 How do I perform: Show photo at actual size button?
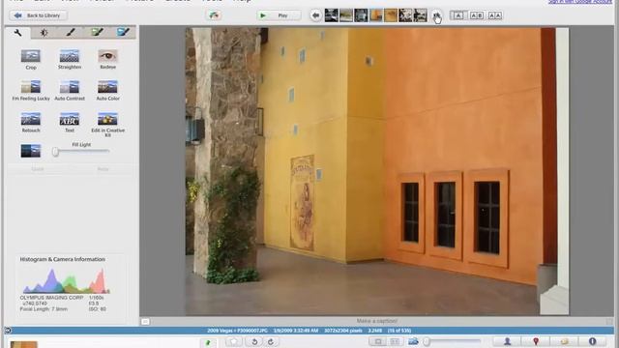395,341
